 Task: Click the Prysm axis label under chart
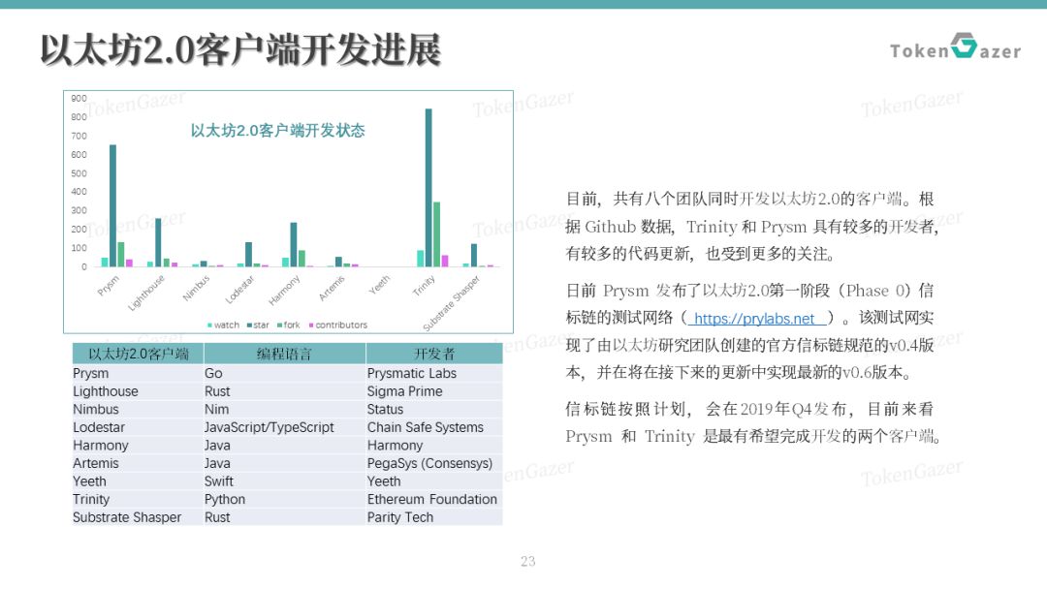(109, 285)
